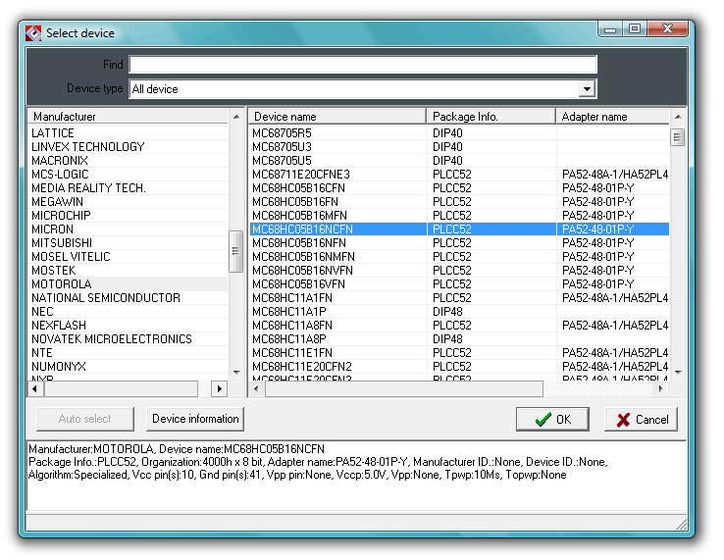Select manufacturer MICRON
Viewport: 724px width, 560px height.
pyautogui.click(x=128, y=229)
